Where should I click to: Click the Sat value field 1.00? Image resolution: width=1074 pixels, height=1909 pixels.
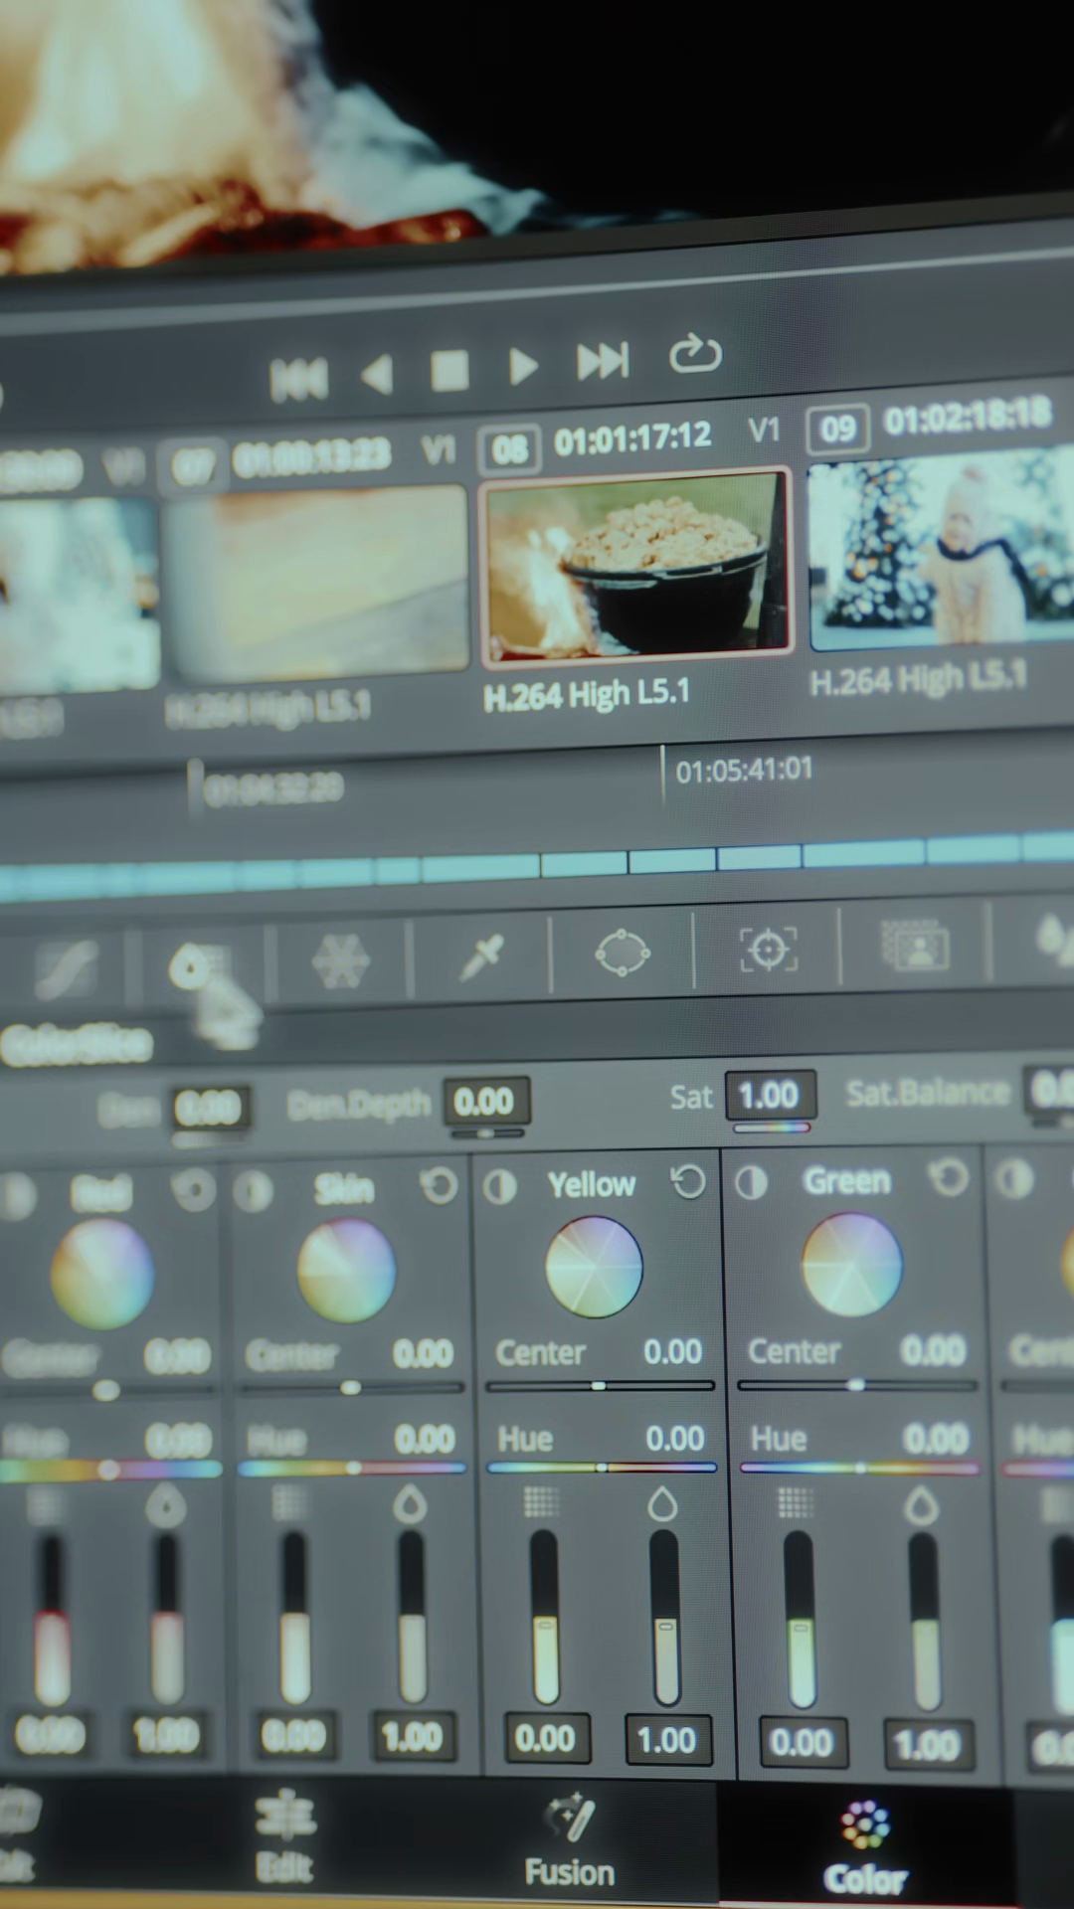pyautogui.click(x=770, y=1095)
